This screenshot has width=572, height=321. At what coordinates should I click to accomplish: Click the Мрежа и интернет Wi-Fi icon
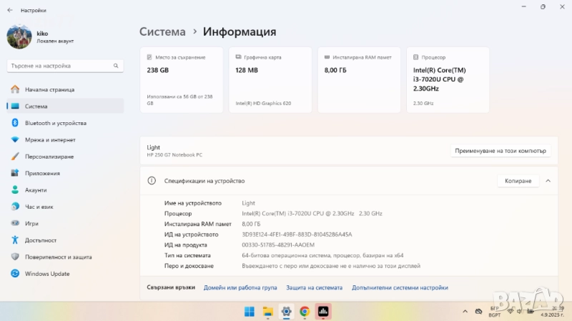14,139
